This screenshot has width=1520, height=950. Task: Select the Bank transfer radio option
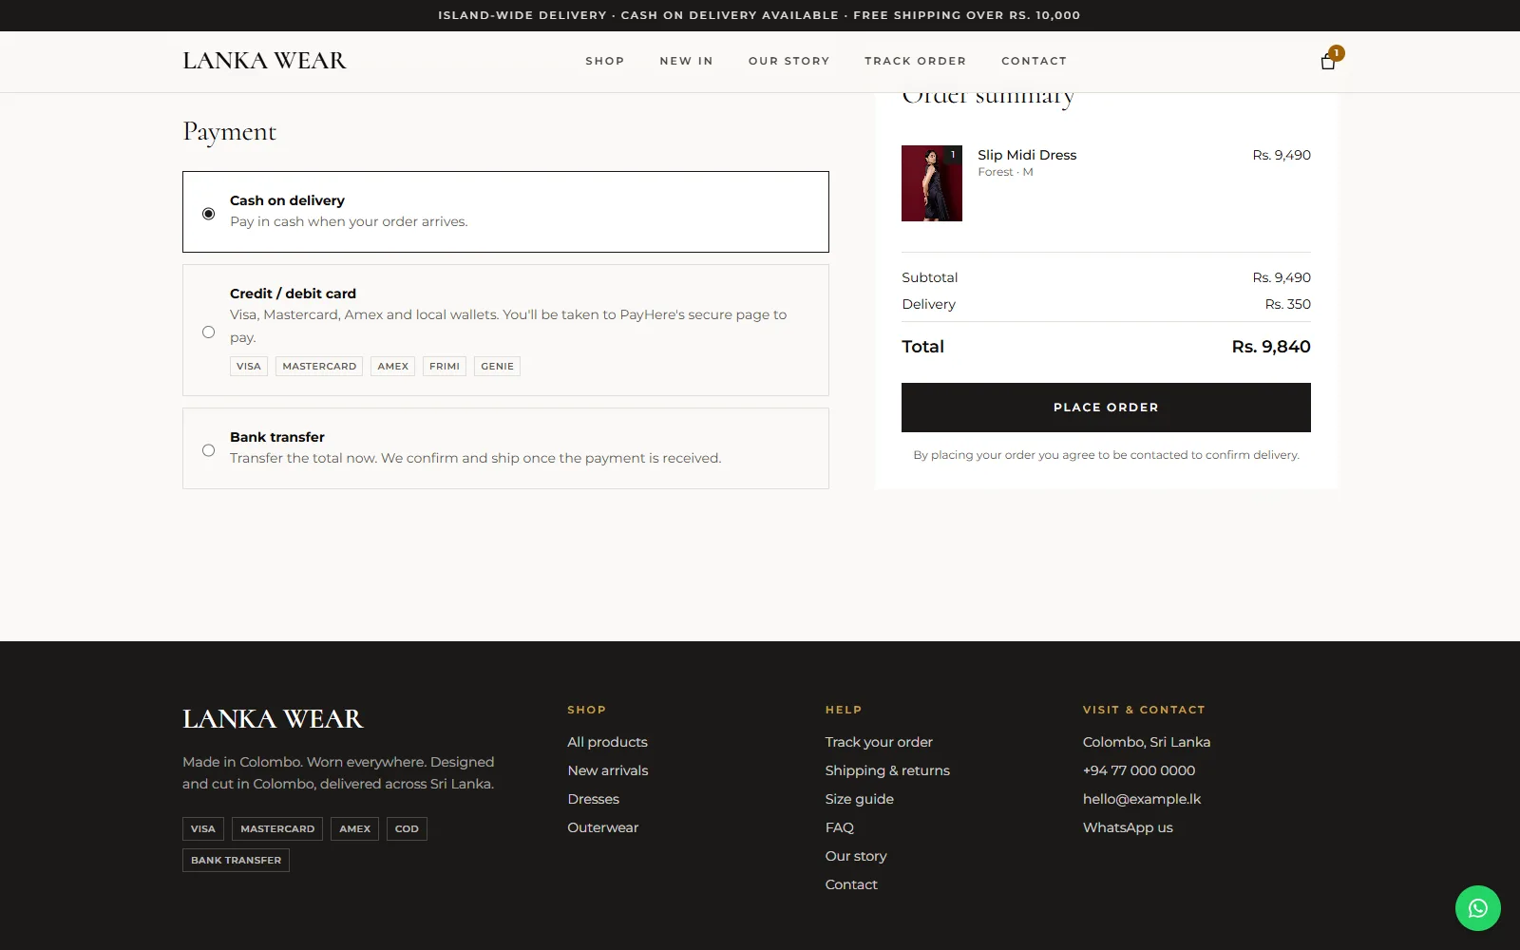coord(209,450)
